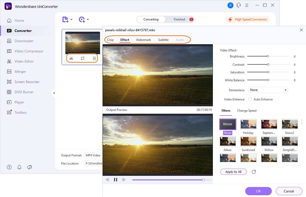Close the effect editor dialog
Screen dimensions: 306x197
(x=301, y=30)
